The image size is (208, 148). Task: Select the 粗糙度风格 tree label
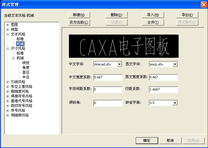pos(20,91)
